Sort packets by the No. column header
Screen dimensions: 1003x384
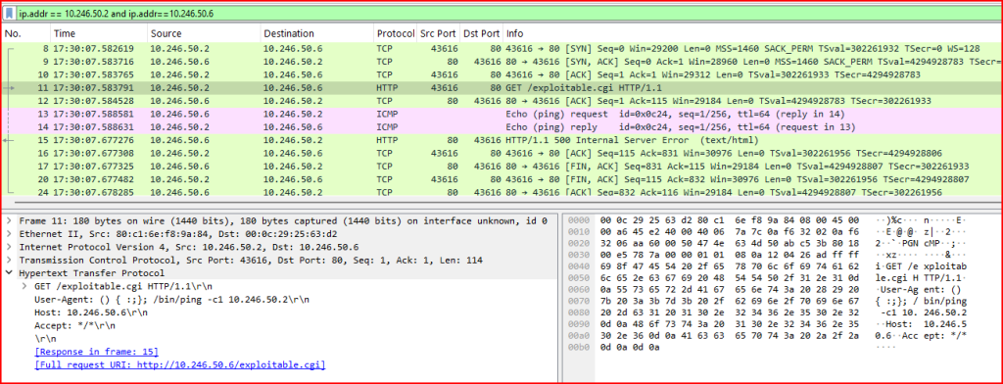pyautogui.click(x=25, y=33)
